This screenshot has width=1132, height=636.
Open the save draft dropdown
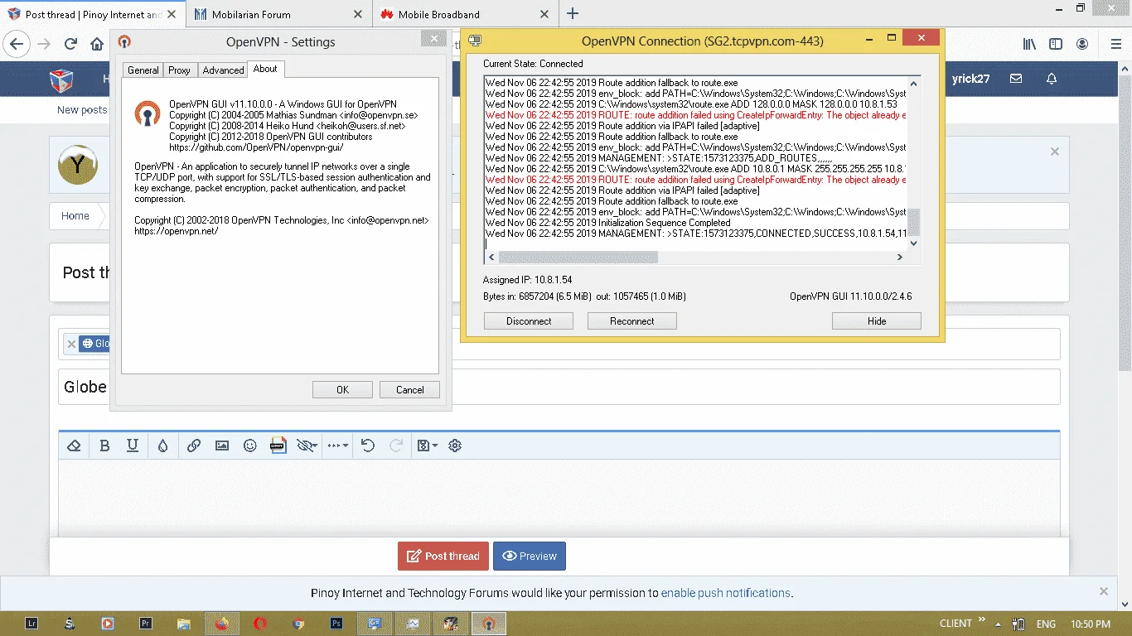click(427, 446)
